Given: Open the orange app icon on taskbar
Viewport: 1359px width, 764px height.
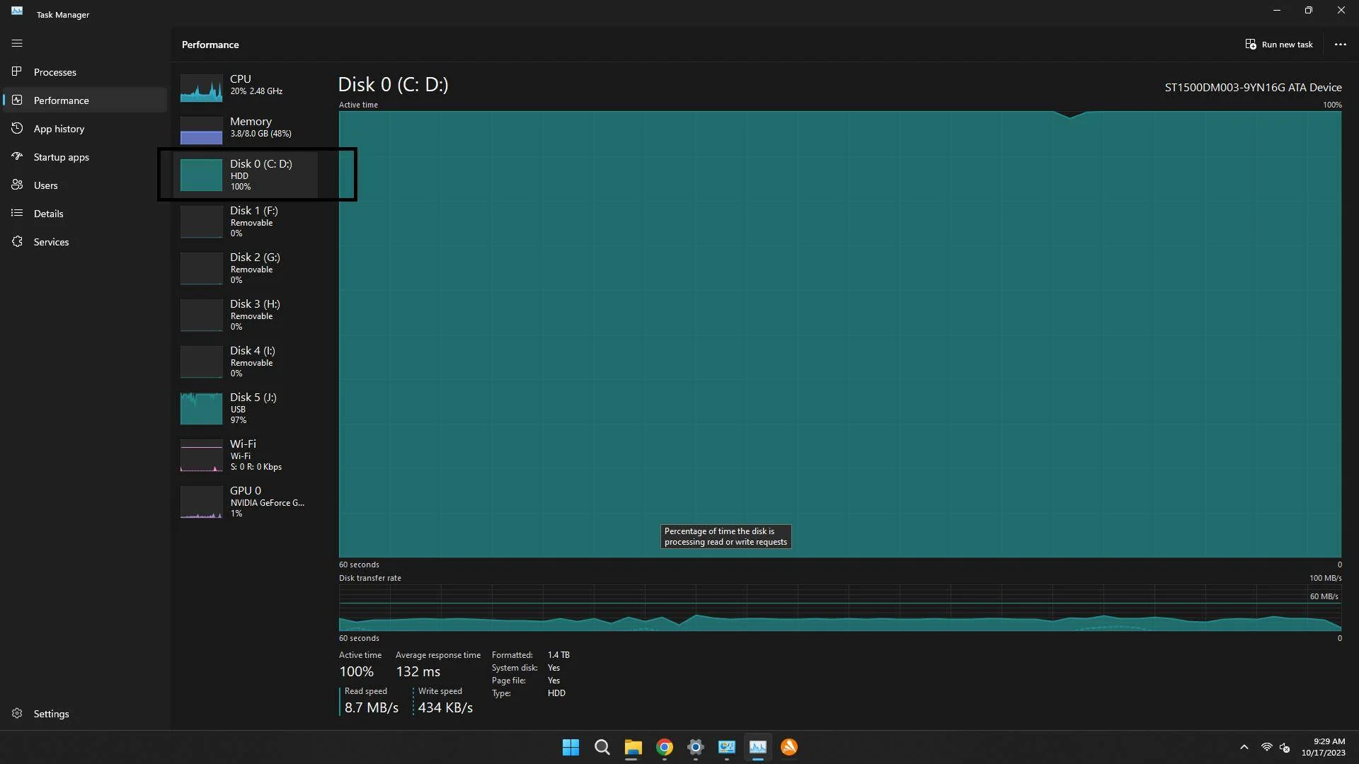Looking at the screenshot, I should click(x=789, y=747).
